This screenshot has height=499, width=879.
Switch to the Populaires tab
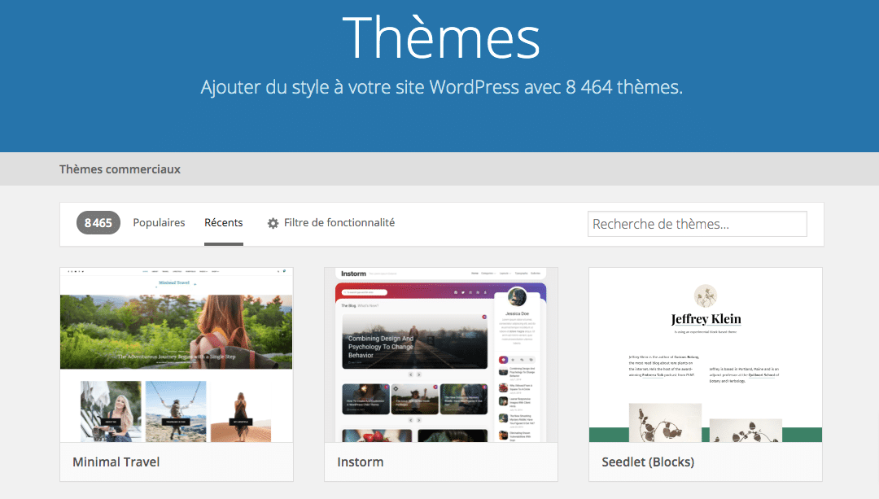pos(159,221)
